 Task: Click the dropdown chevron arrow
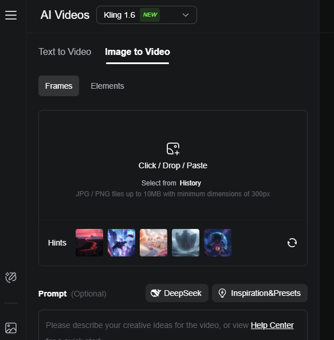[x=186, y=15]
